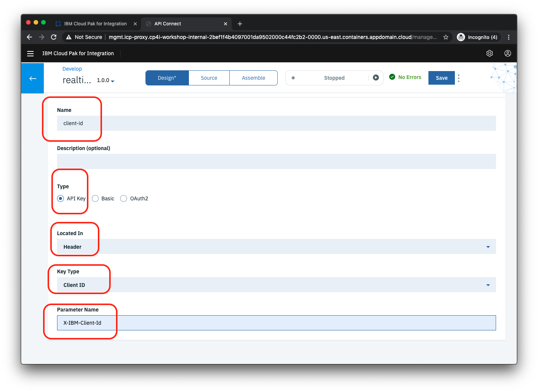Click the browser back arrow
The image size is (538, 392).
point(29,37)
